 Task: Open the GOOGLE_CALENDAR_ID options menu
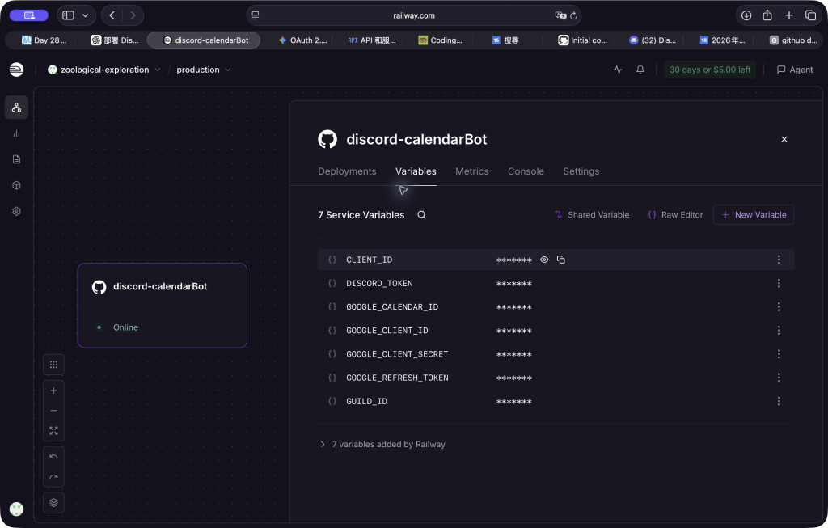coord(779,306)
